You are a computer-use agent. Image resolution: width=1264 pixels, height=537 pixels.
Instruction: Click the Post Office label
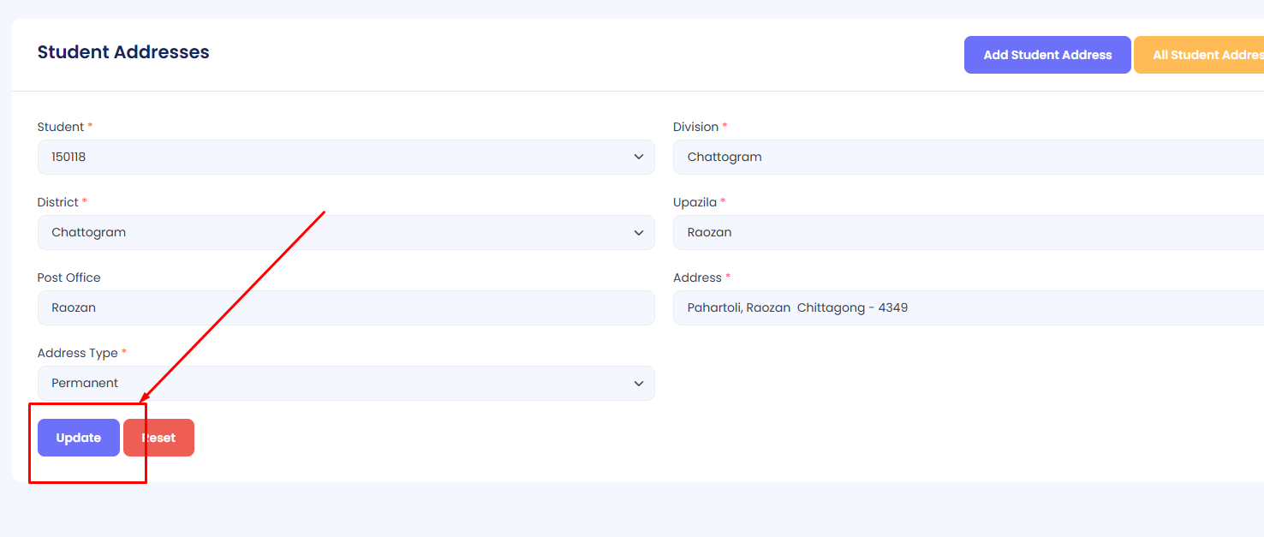click(69, 277)
